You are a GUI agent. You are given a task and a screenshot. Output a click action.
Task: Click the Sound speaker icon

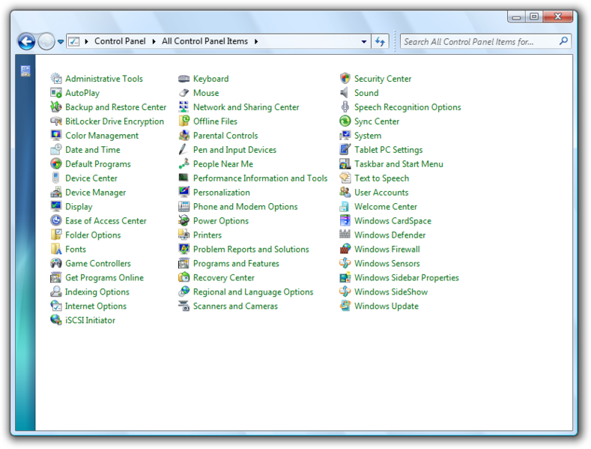click(345, 93)
